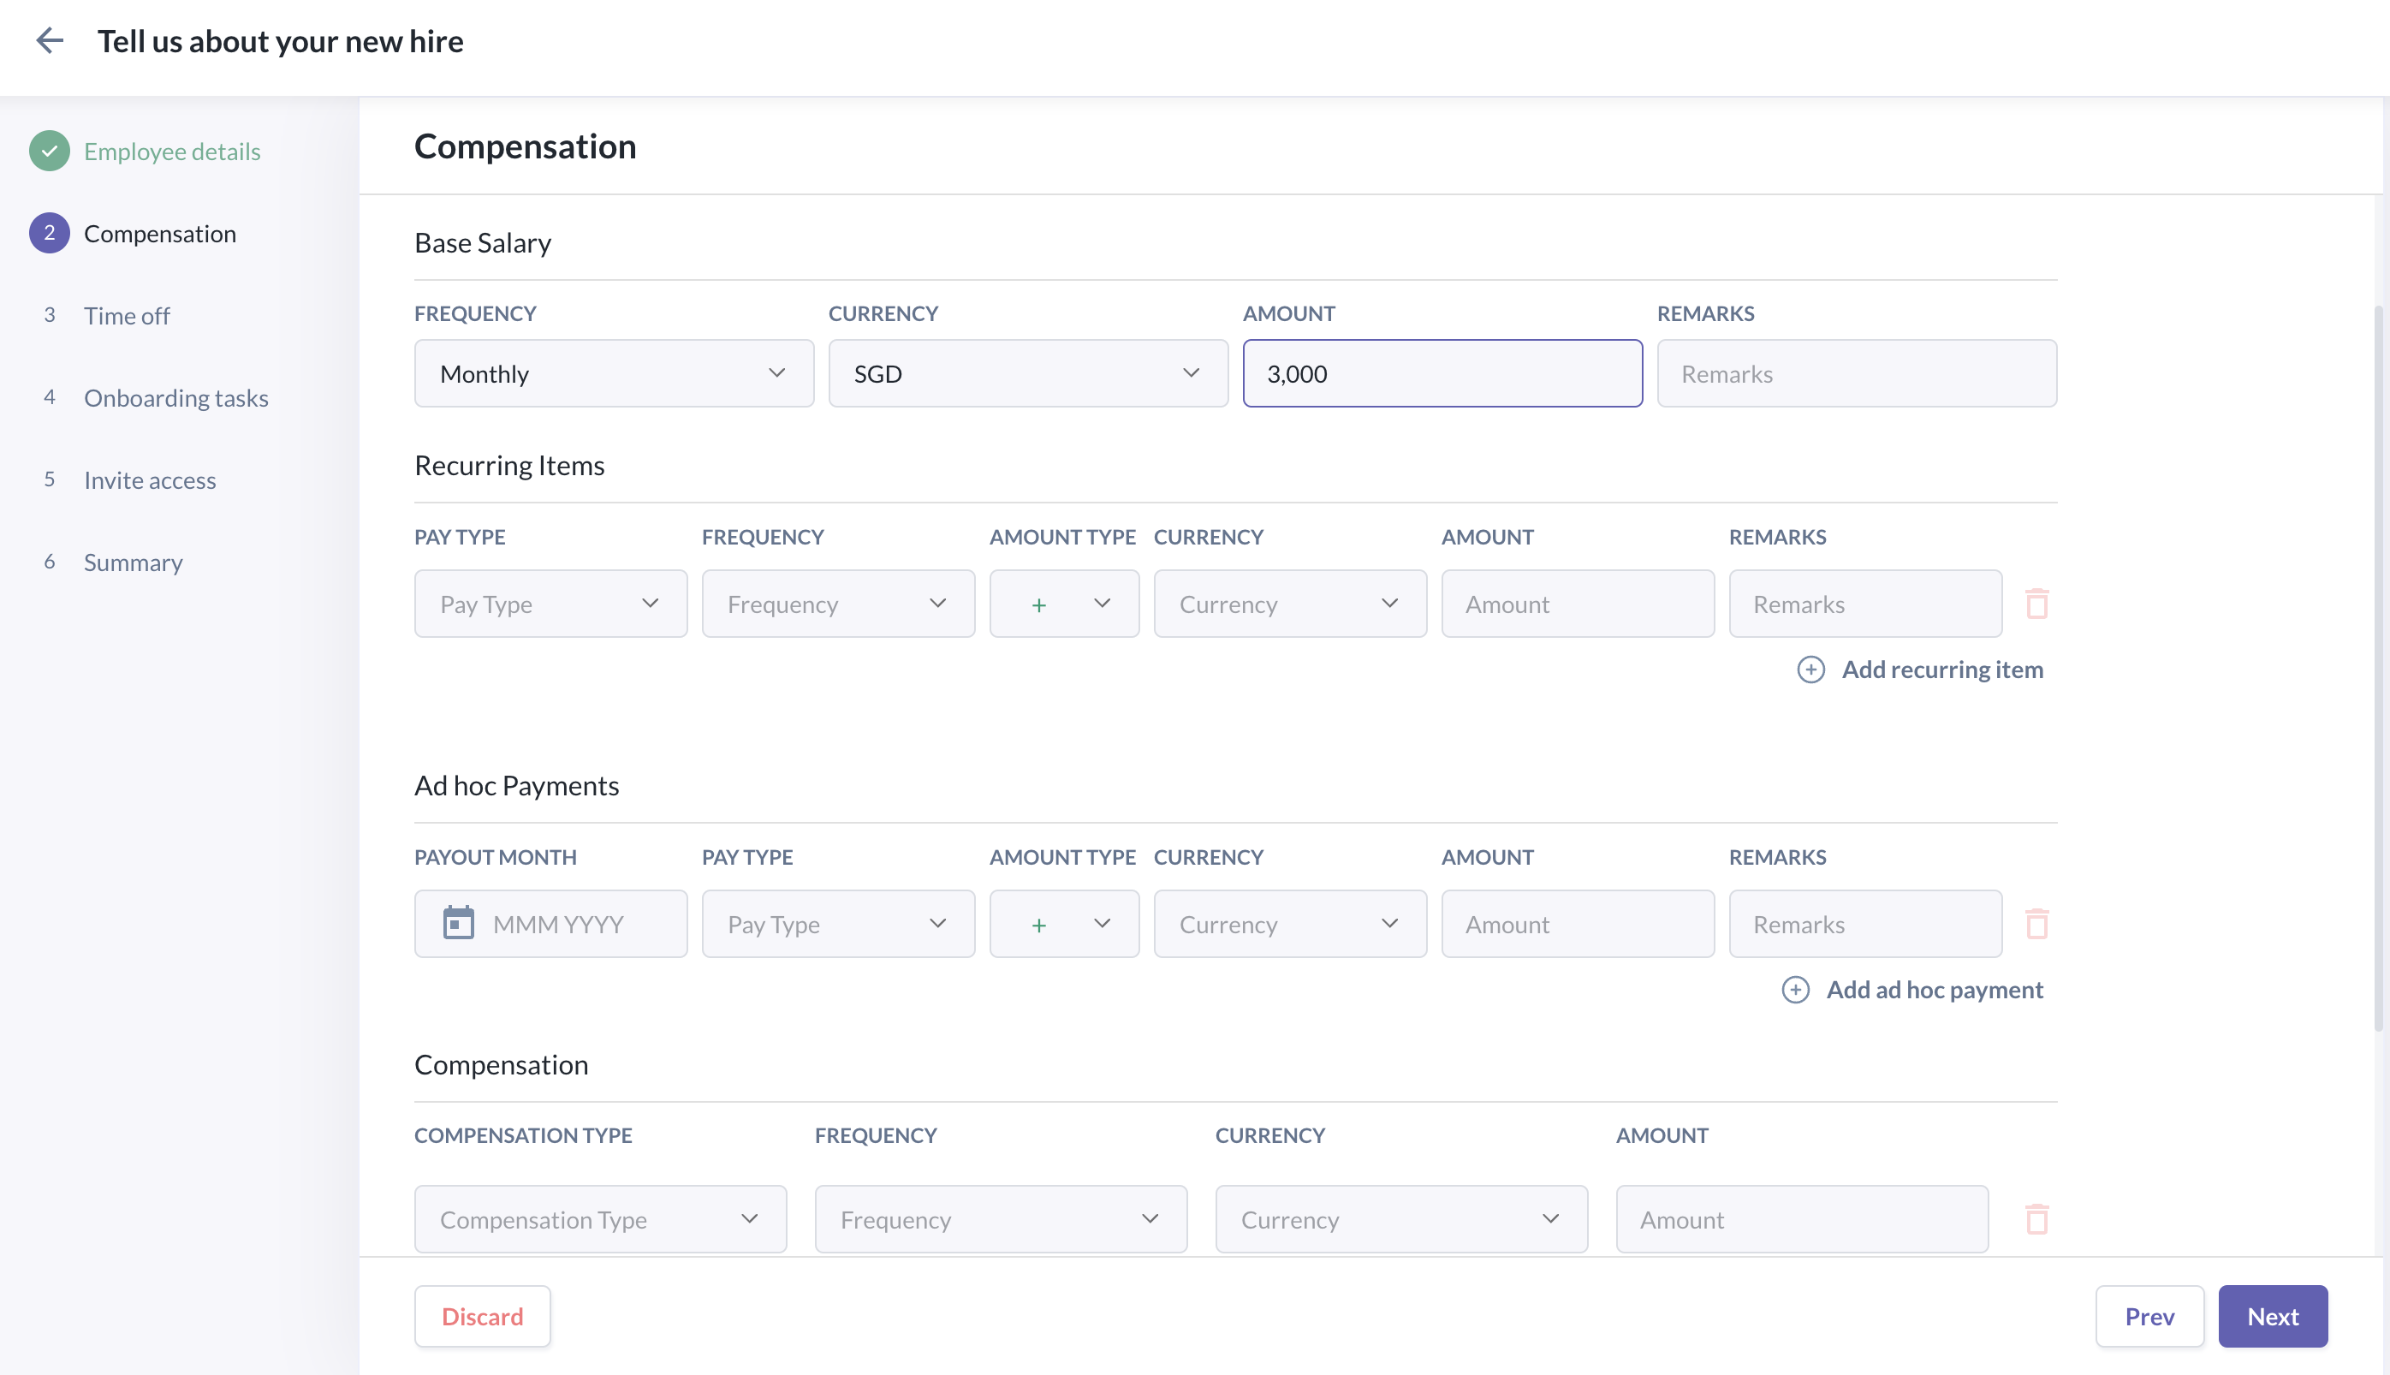Click the back arrow icon
Viewport: 2390px width, 1375px height.
[49, 40]
